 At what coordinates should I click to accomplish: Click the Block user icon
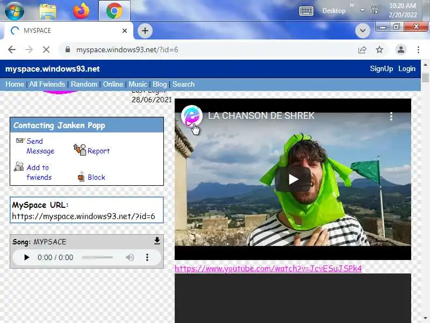click(81, 177)
